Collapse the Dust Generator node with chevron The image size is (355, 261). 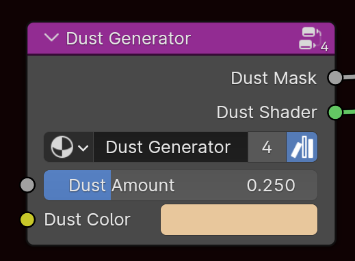click(51, 38)
